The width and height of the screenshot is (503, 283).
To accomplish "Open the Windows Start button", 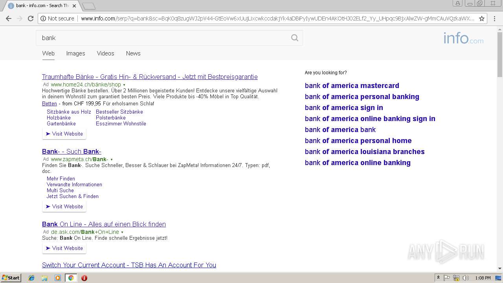I will click(11, 277).
